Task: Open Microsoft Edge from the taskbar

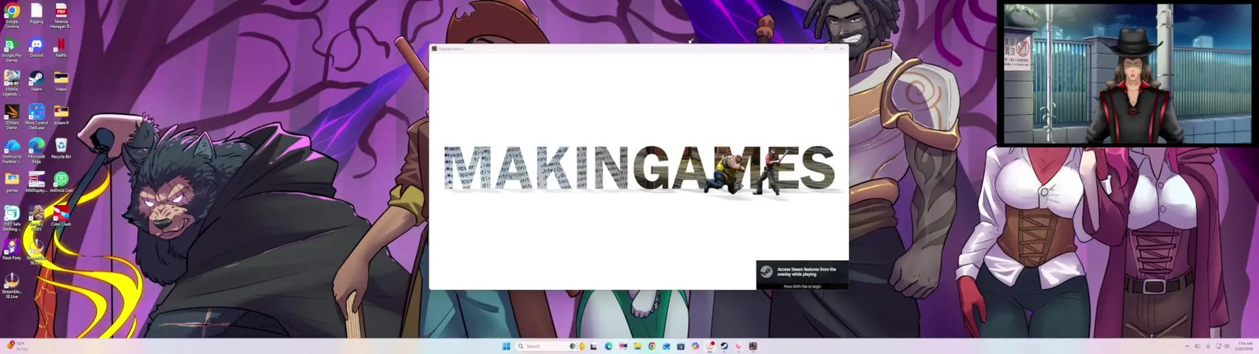Action: [608, 346]
